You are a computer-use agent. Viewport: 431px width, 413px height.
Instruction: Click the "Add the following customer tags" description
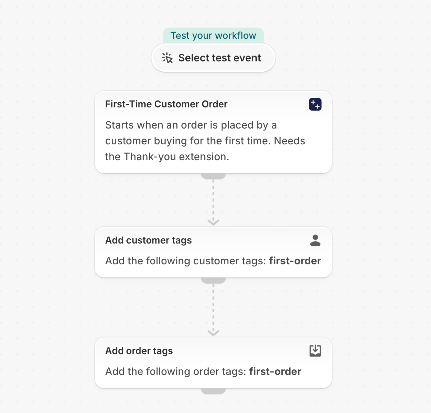(186, 261)
